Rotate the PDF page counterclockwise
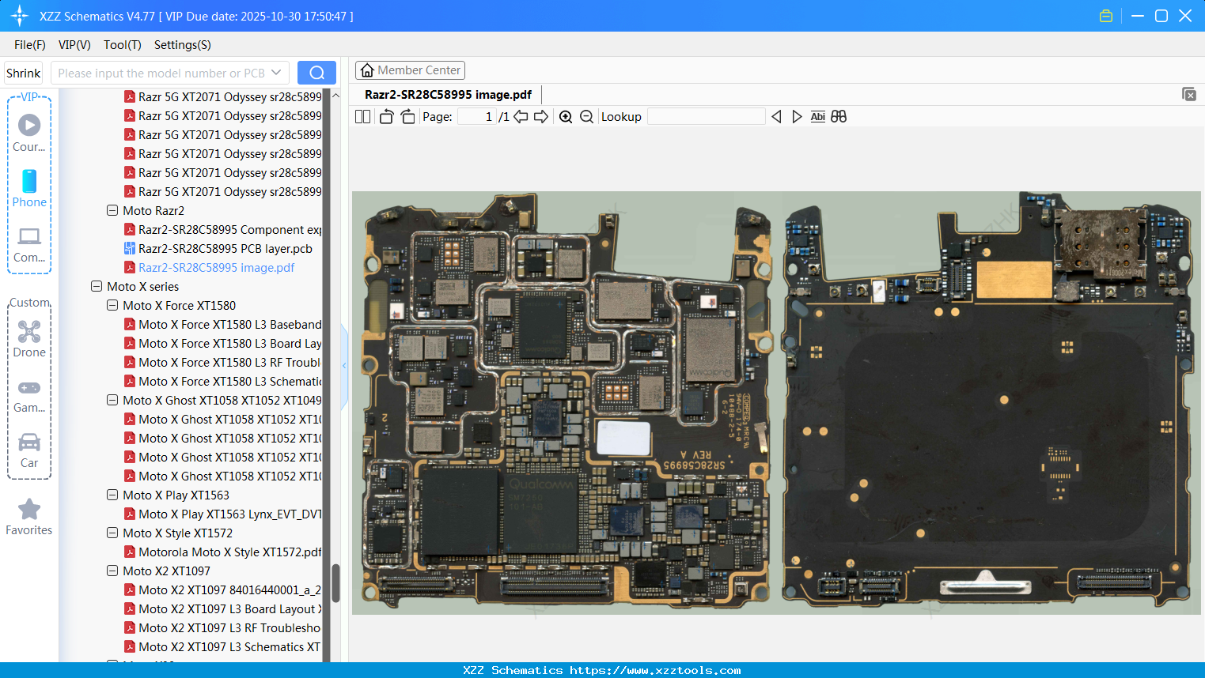Image resolution: width=1205 pixels, height=678 pixels. pyautogui.click(x=386, y=116)
